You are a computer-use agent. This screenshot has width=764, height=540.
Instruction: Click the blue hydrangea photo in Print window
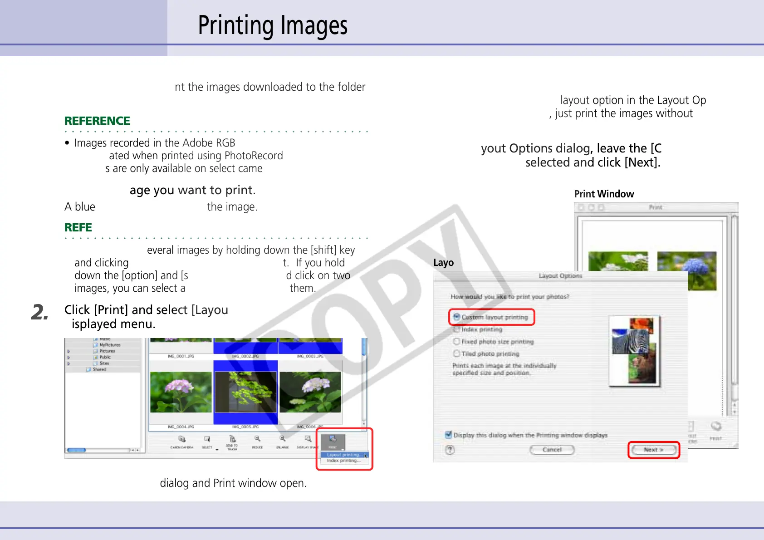(687, 271)
